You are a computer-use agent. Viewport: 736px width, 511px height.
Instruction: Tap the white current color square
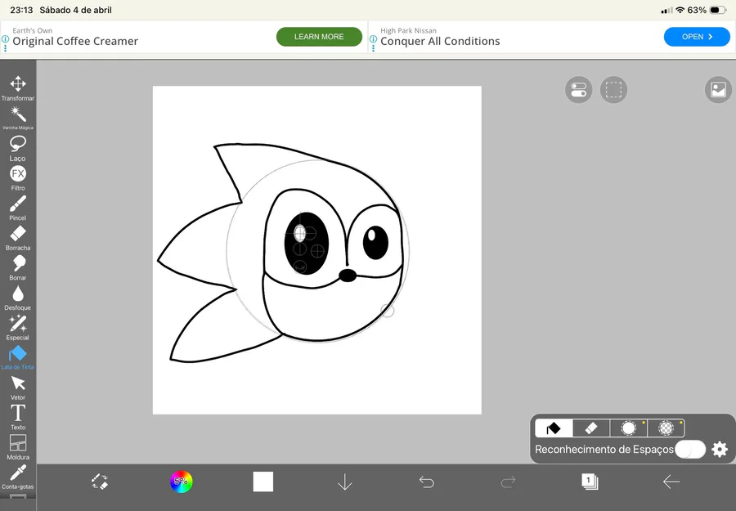263,482
